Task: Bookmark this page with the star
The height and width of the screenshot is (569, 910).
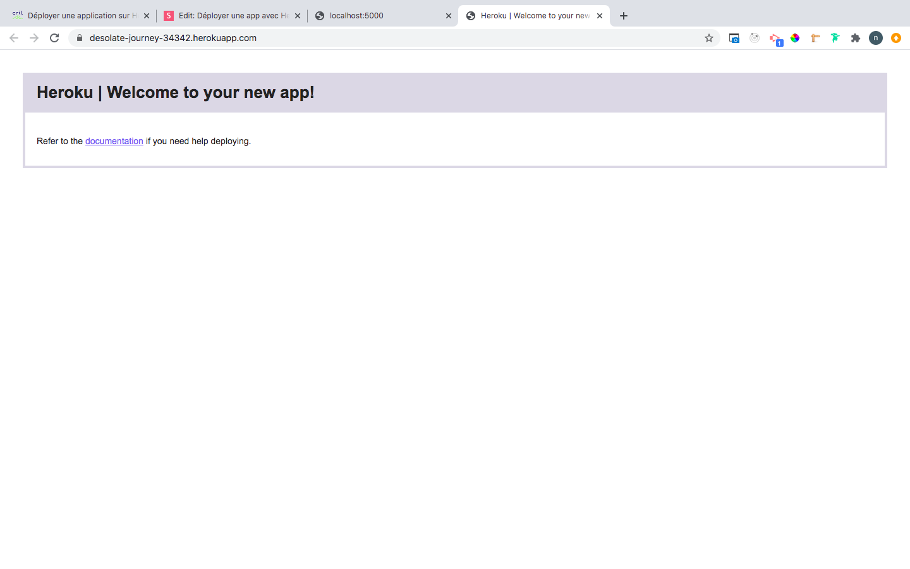Action: click(709, 38)
